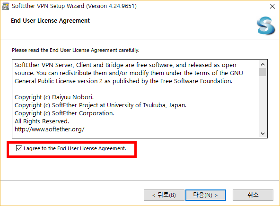Click the 'End User License Agreement' heading

[50, 21]
